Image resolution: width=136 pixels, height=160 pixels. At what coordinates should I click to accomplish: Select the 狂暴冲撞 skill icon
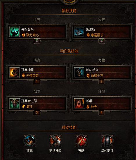pos(15,72)
